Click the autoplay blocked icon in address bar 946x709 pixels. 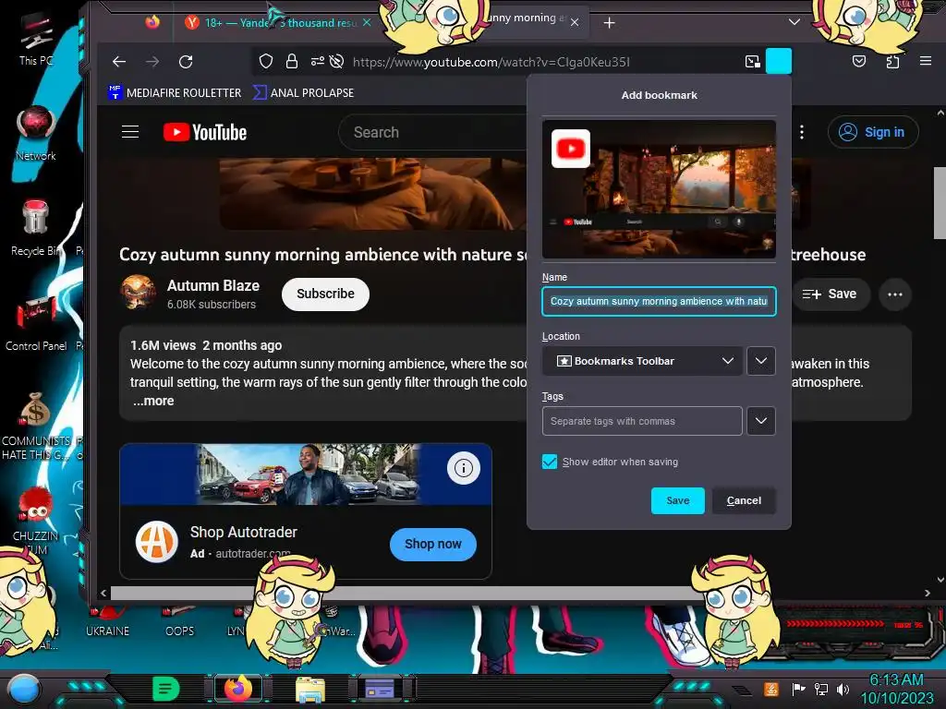coord(336,62)
